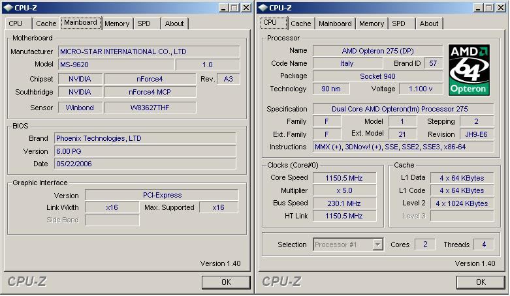Image resolution: width=510 pixels, height=296 pixels.
Task: Click the code name value Italy
Action: [347, 63]
